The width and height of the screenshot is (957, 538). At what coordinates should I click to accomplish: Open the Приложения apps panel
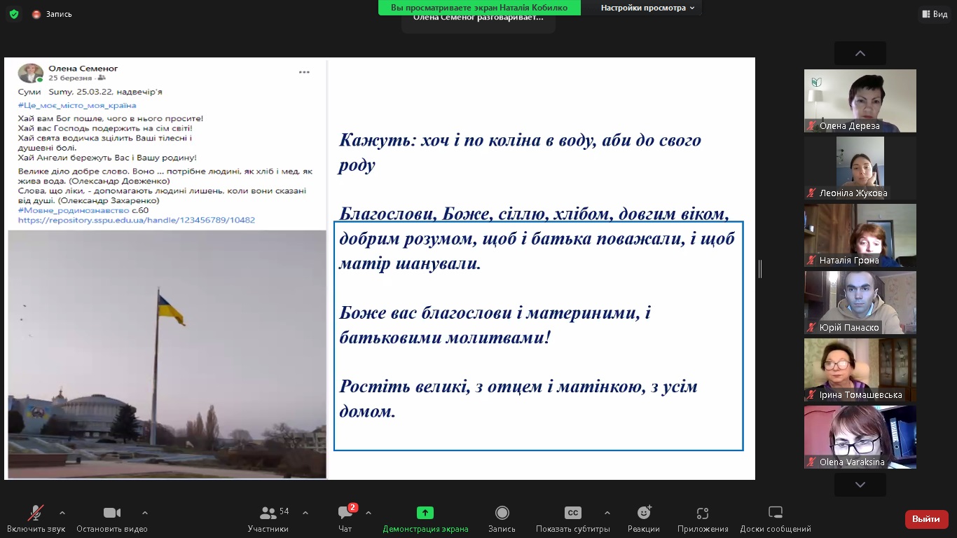click(703, 519)
